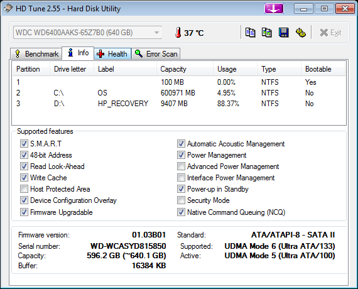Click the HP_RECOVERY label cell

(x=123, y=104)
